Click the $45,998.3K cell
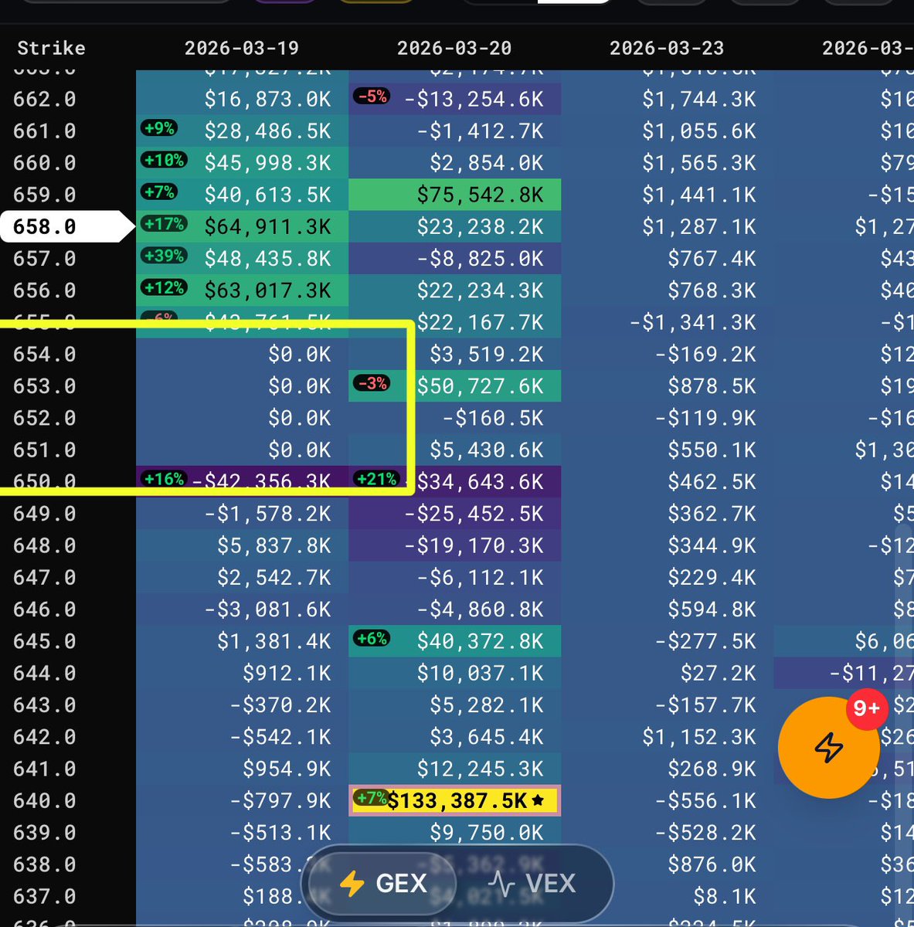The width and height of the screenshot is (914, 927). coord(243,163)
